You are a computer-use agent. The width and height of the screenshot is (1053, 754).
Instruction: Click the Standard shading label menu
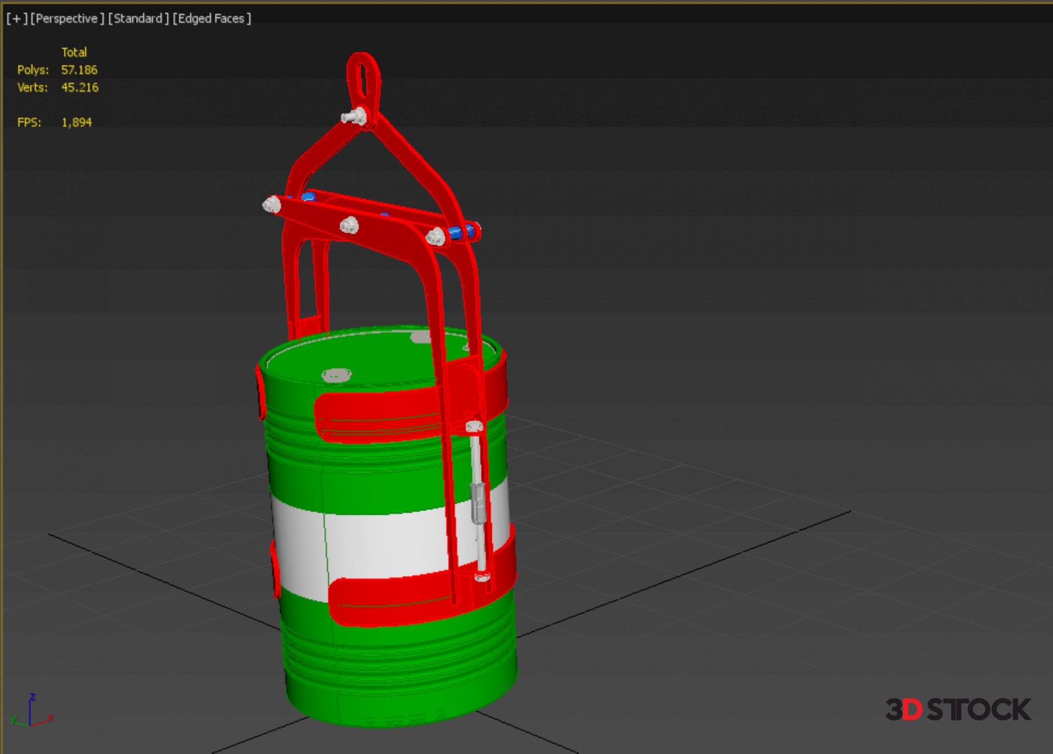tap(138, 19)
